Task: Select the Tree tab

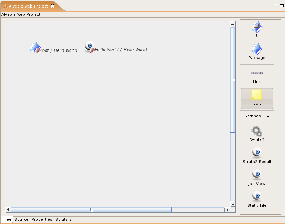Action: coord(7,219)
